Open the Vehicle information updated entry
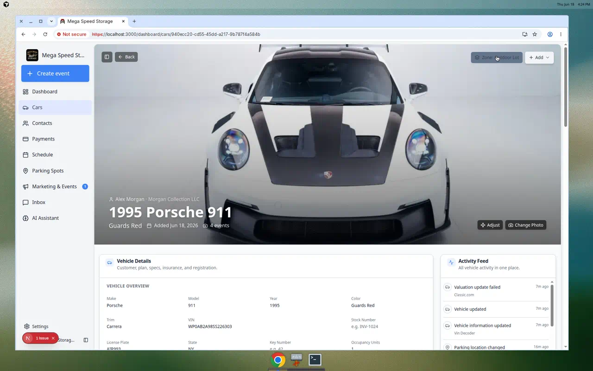 coord(496,328)
